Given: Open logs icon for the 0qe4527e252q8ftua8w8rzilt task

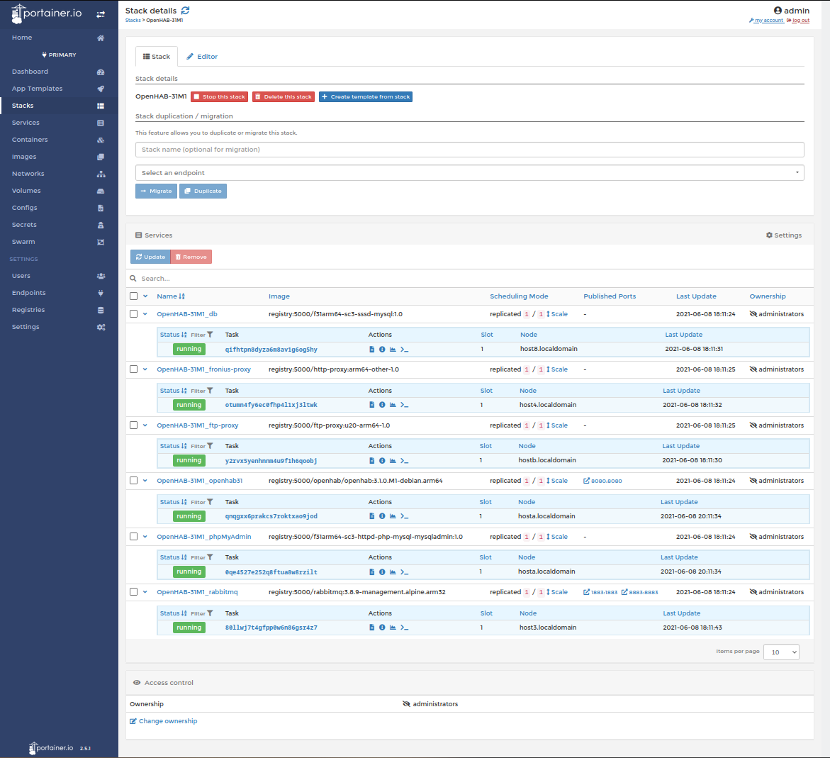Looking at the screenshot, I should (371, 572).
